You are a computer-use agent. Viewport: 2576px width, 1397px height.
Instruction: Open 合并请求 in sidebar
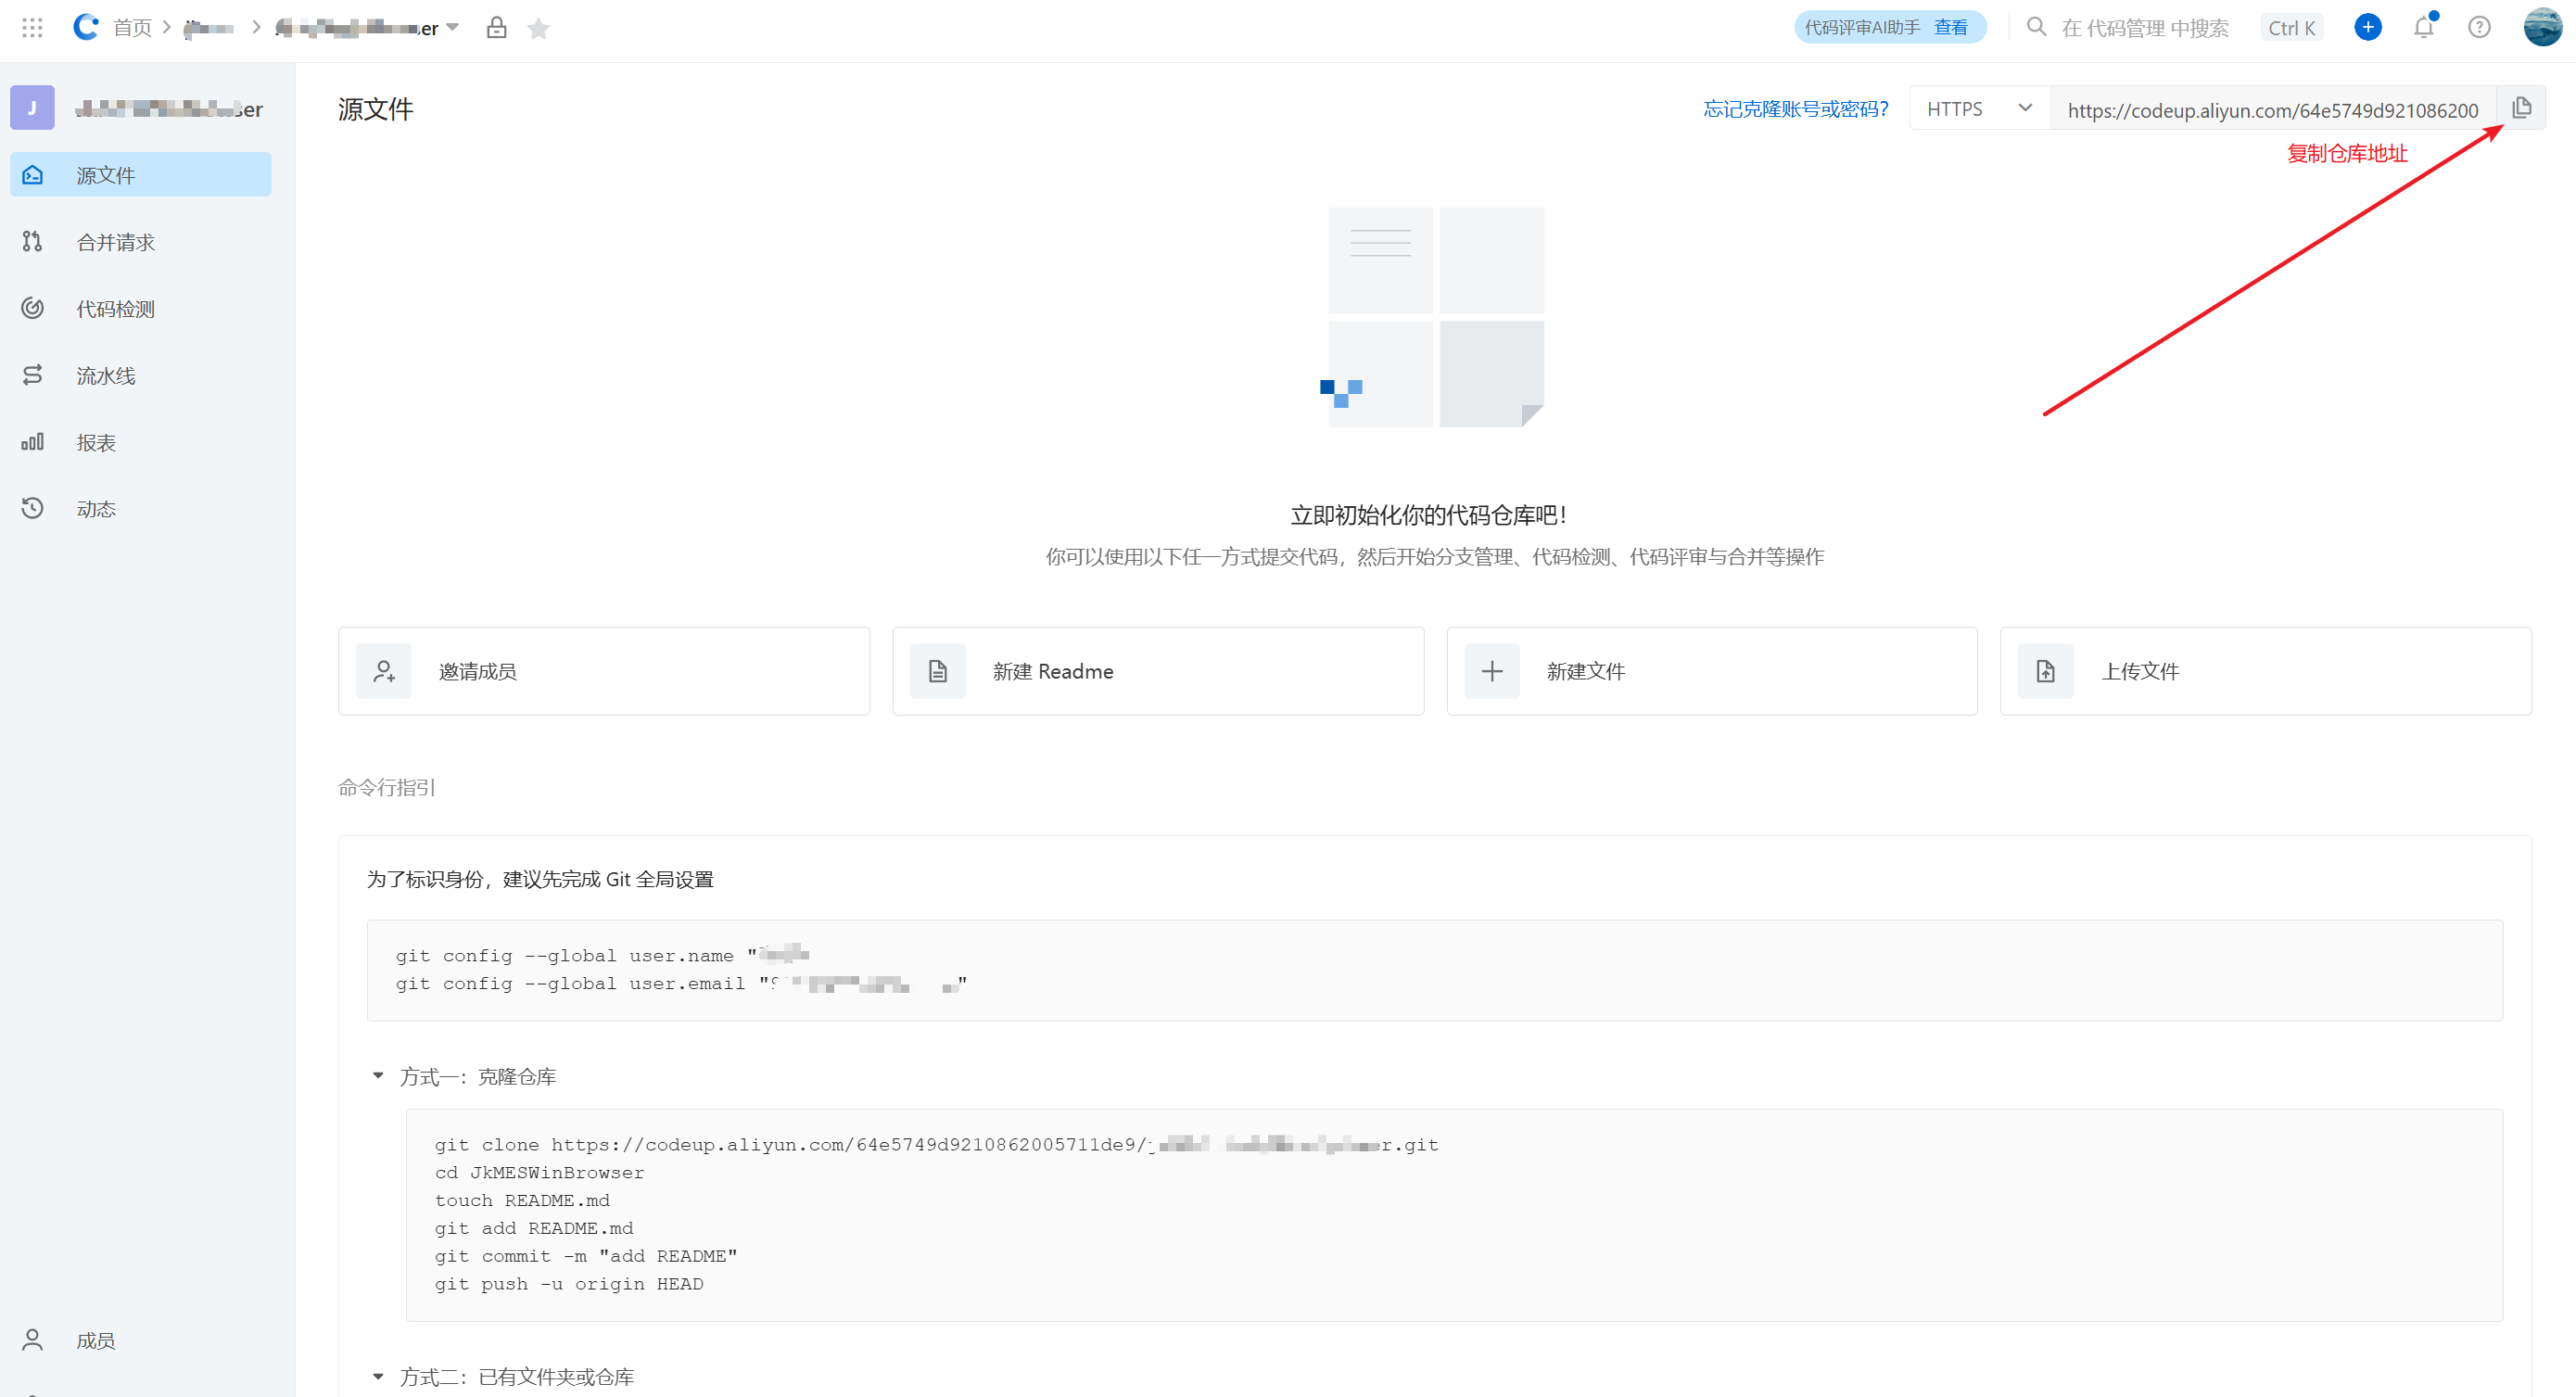tap(115, 242)
